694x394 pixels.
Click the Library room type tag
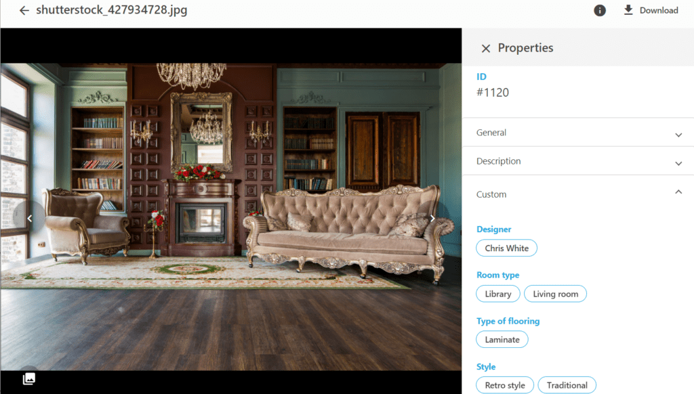point(498,294)
